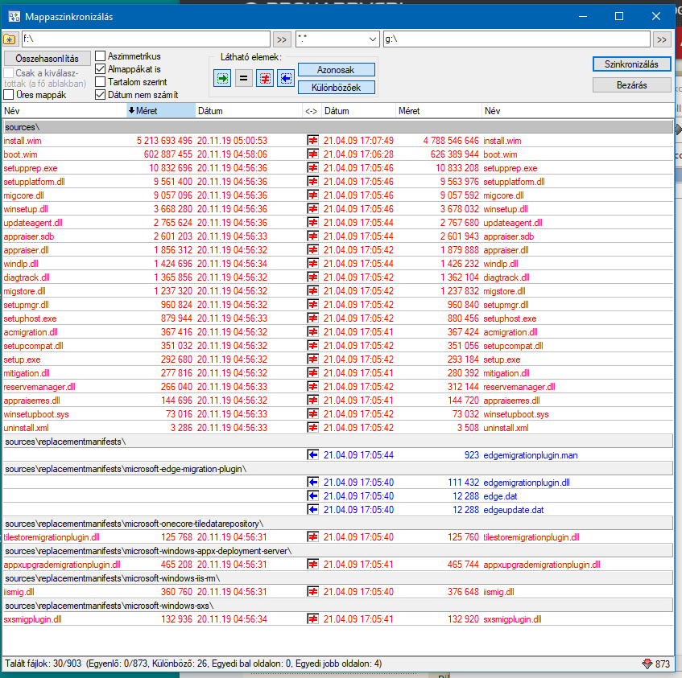682x678 pixels.
Task: Click the status bar 873 indicator icon
Action: (647, 664)
